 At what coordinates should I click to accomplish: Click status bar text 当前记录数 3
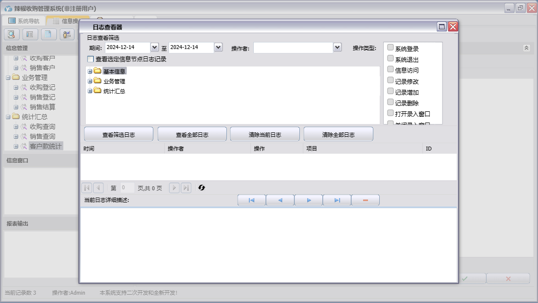(20, 293)
